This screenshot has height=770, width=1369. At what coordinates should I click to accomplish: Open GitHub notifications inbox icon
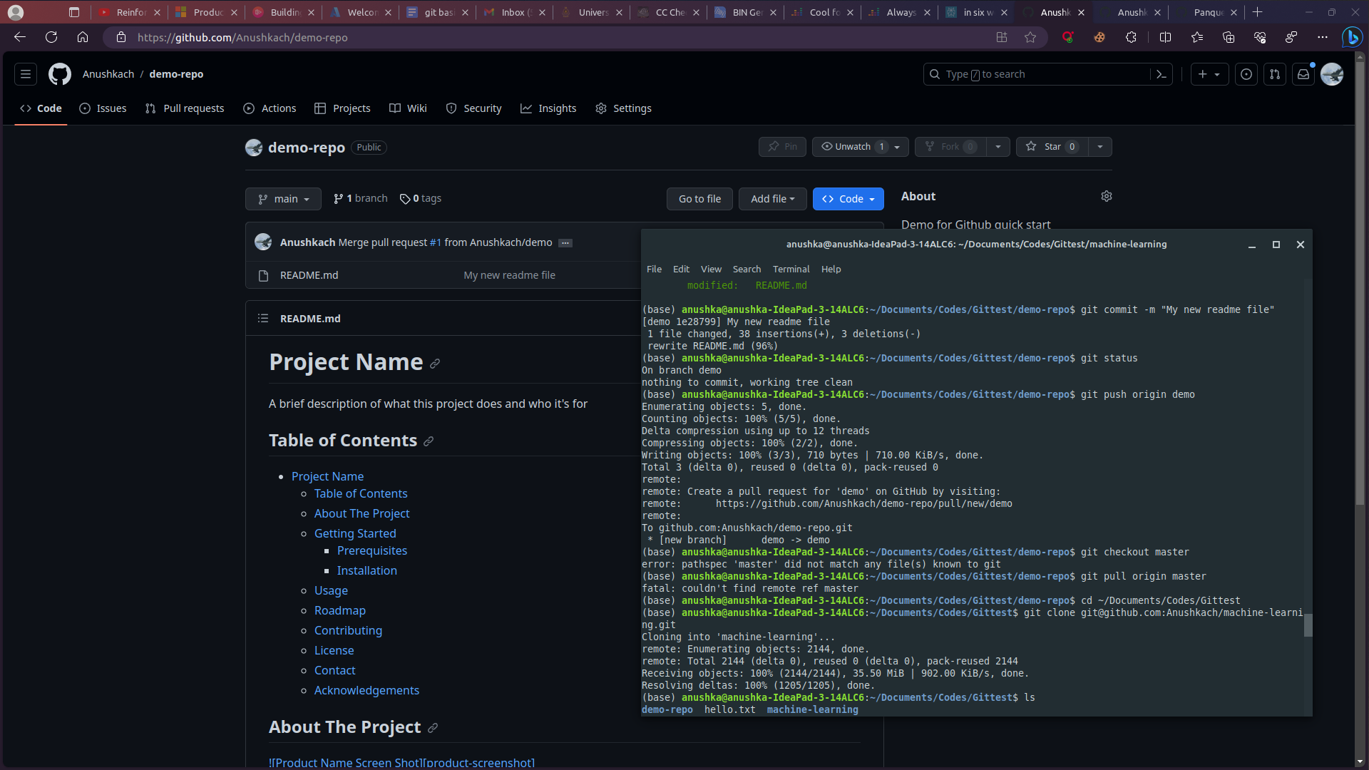1303,74
